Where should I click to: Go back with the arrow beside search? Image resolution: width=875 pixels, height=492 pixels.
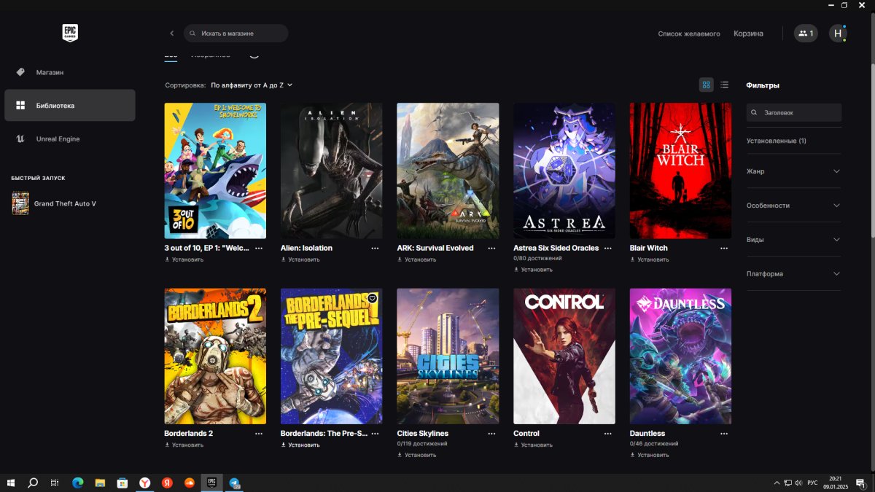click(172, 34)
